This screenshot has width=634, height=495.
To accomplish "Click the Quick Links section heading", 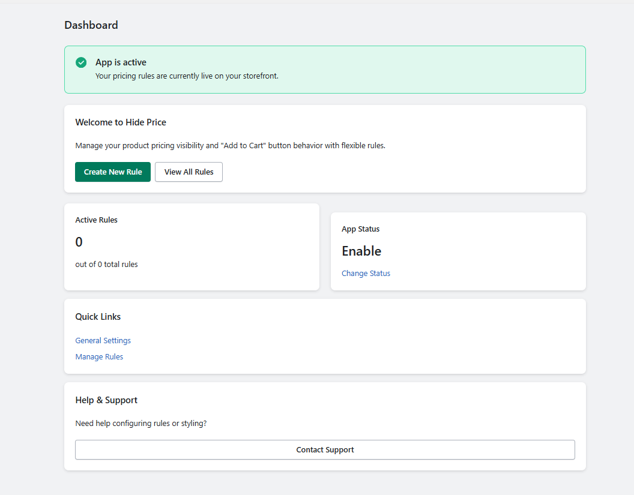I will pos(98,317).
